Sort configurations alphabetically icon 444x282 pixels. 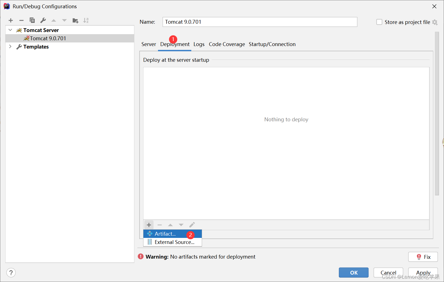(86, 20)
